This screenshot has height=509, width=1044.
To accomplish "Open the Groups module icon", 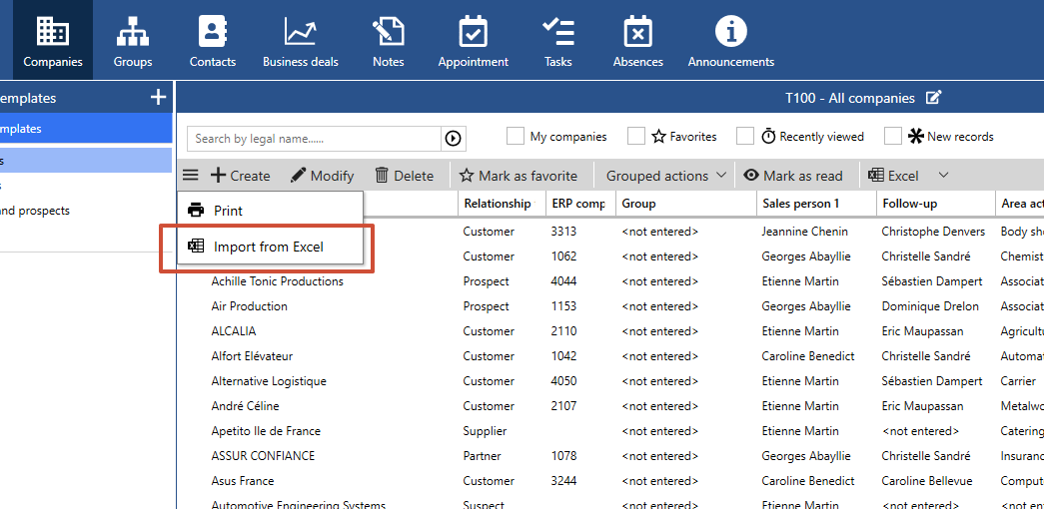I will (x=133, y=31).
